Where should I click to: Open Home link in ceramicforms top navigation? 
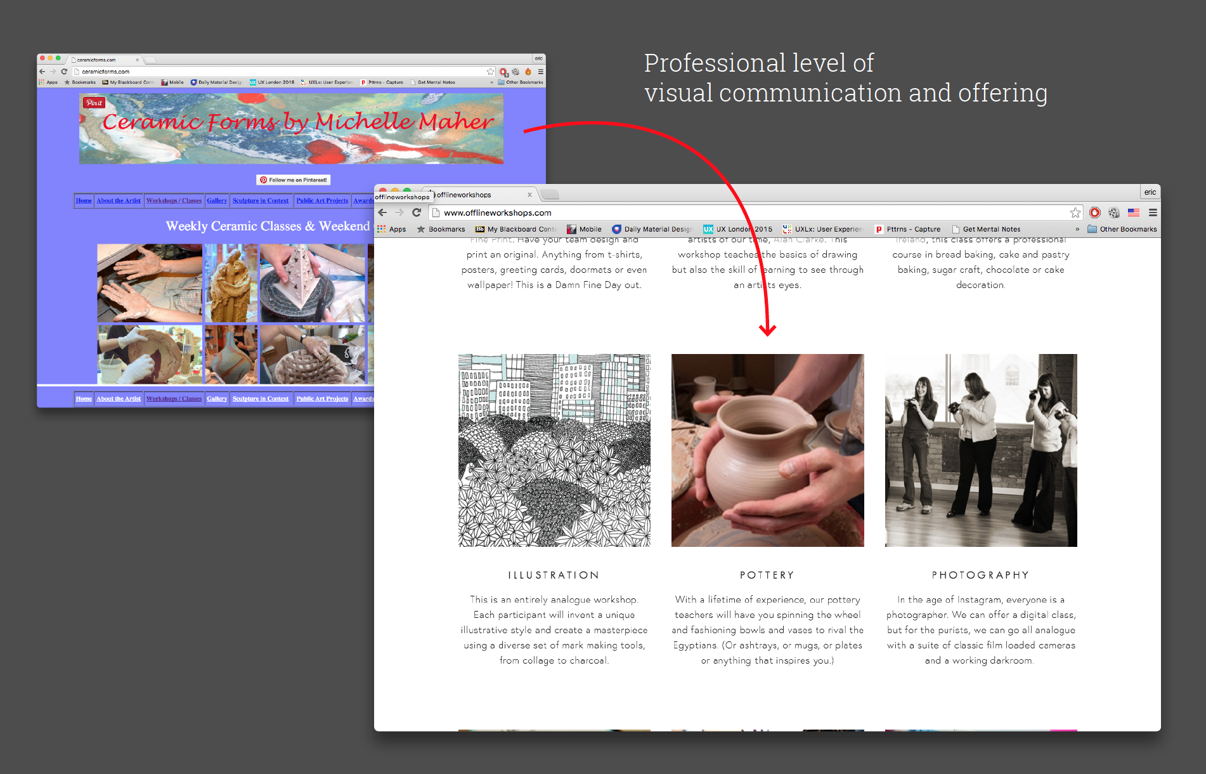(84, 200)
